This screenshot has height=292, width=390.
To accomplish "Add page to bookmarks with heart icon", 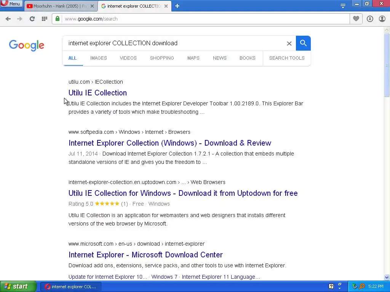I will [356, 19].
